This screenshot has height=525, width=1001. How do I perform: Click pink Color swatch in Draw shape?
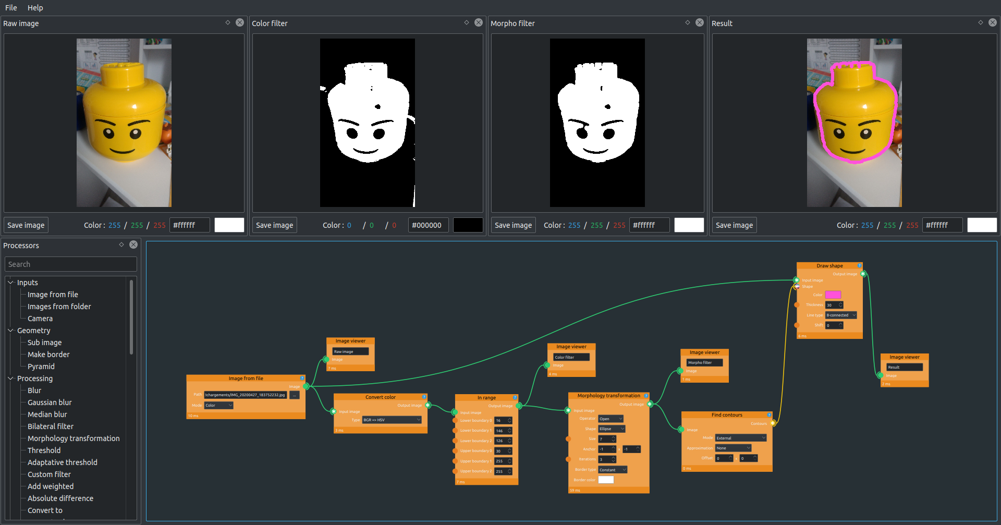833,295
